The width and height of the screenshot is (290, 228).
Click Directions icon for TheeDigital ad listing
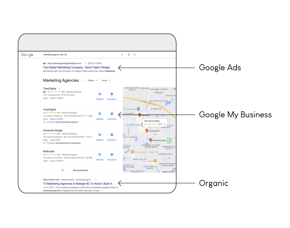pyautogui.click(x=112, y=94)
